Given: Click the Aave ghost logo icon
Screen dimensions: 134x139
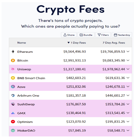Looking at the screenshot, I should click(13, 86).
